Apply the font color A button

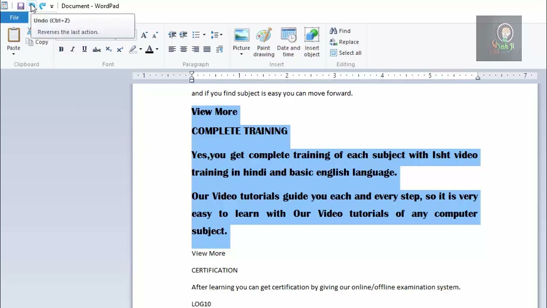pyautogui.click(x=149, y=50)
